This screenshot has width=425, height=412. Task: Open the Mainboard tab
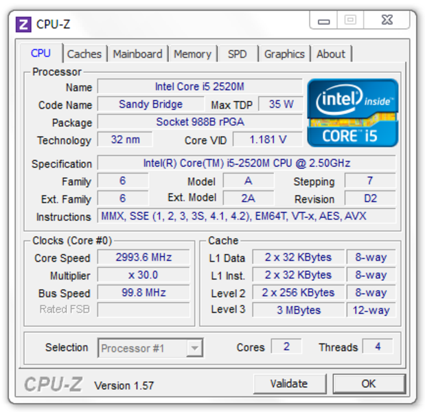tap(137, 54)
